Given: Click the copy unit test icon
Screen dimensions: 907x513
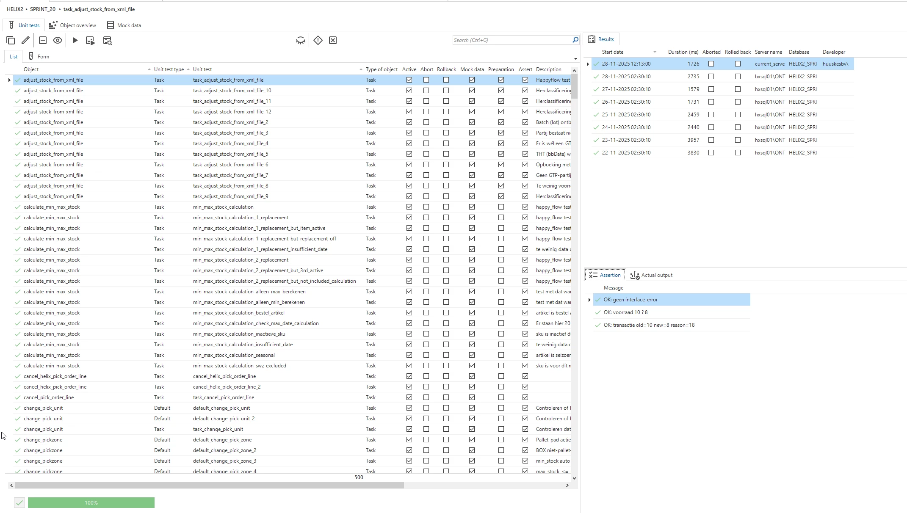Looking at the screenshot, I should tap(11, 40).
